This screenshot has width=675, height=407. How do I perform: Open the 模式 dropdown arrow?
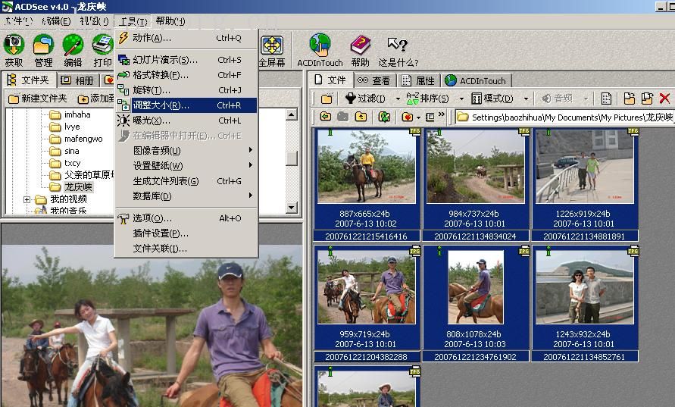coord(526,99)
